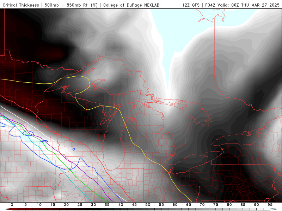Viewport: 282px width, 211px height.
Task: Click the pale cyan right colorbar end arrow
Action: tap(274, 209)
